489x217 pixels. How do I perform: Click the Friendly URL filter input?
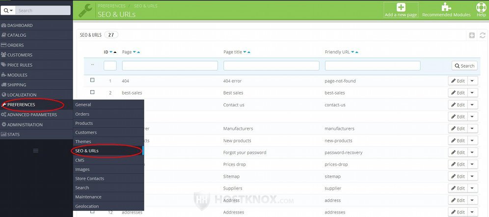pyautogui.click(x=373, y=66)
